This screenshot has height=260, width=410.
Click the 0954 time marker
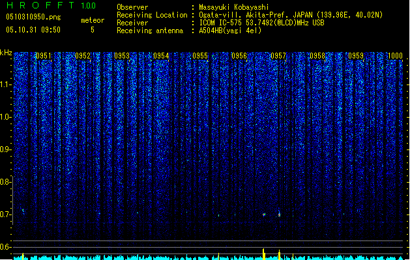(161, 56)
